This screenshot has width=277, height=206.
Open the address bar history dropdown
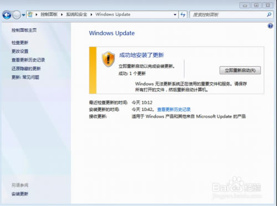click(x=175, y=14)
